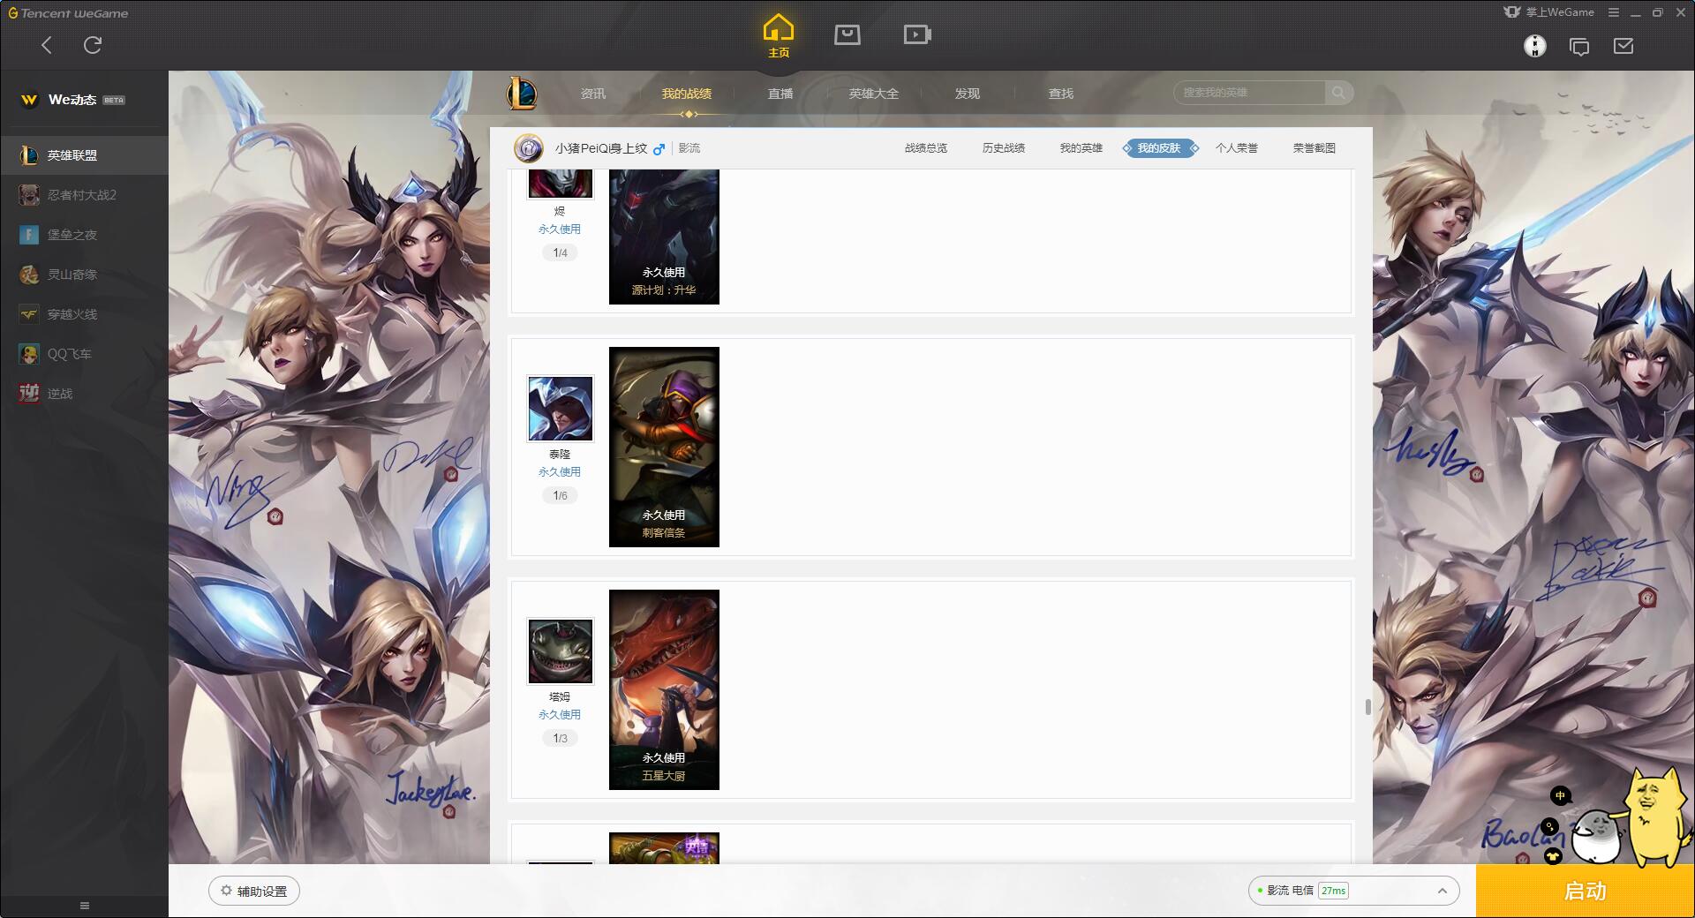Open 掌上WeGame link
1695x918 pixels.
1549,12
